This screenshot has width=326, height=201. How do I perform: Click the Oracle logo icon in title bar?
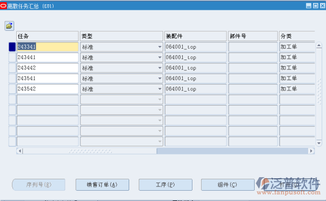click(3, 6)
